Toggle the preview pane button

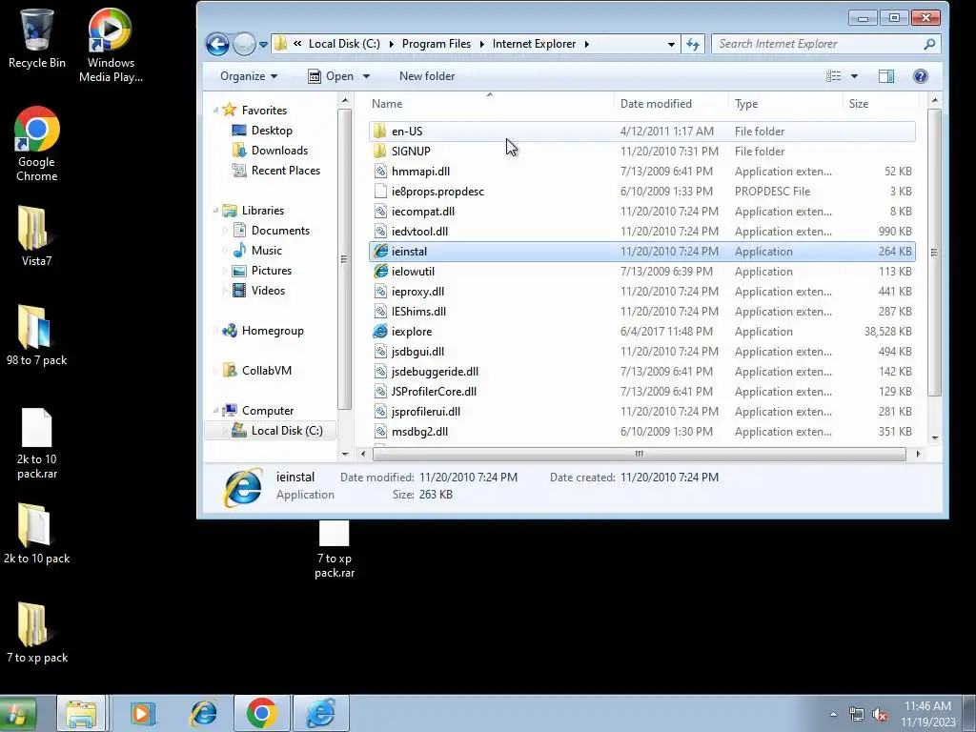pyautogui.click(x=885, y=76)
